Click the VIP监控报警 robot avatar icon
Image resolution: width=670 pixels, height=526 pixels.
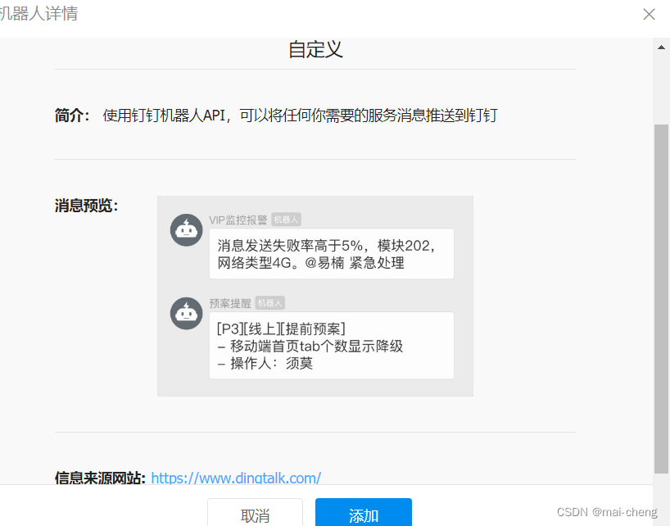pyautogui.click(x=186, y=229)
